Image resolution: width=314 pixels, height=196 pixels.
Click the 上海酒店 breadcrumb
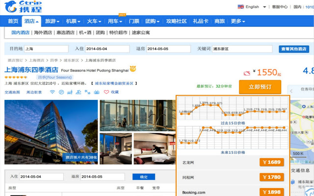point(36,60)
